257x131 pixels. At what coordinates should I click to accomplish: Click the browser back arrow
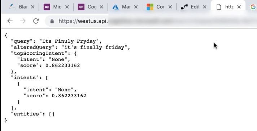click(10, 21)
